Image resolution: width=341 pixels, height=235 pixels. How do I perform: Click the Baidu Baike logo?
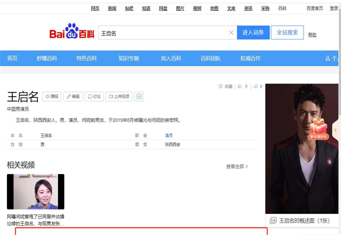point(72,31)
